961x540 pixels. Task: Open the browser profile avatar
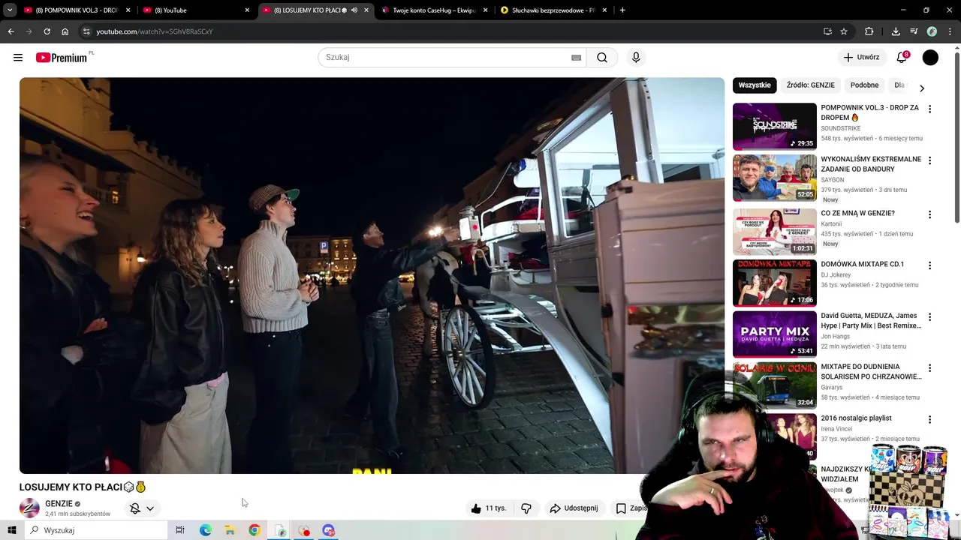click(932, 31)
